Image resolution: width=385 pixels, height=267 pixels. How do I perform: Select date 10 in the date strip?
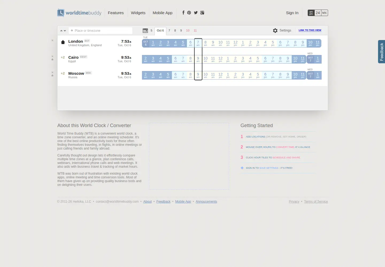click(188, 30)
